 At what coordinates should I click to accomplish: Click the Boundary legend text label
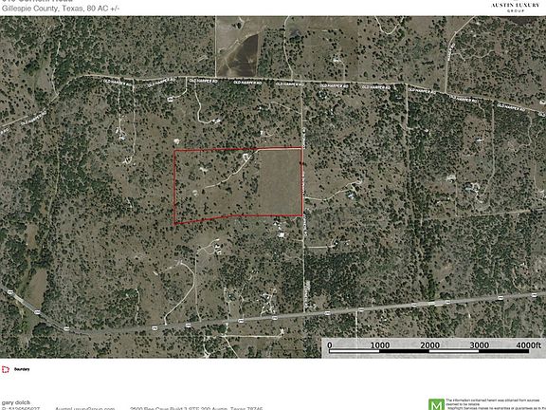tap(22, 369)
